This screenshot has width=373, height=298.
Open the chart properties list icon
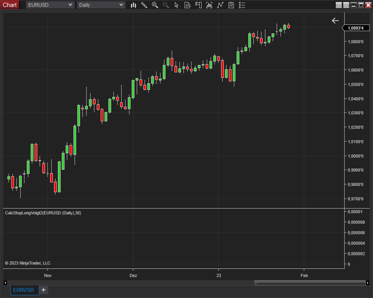coord(242,5)
